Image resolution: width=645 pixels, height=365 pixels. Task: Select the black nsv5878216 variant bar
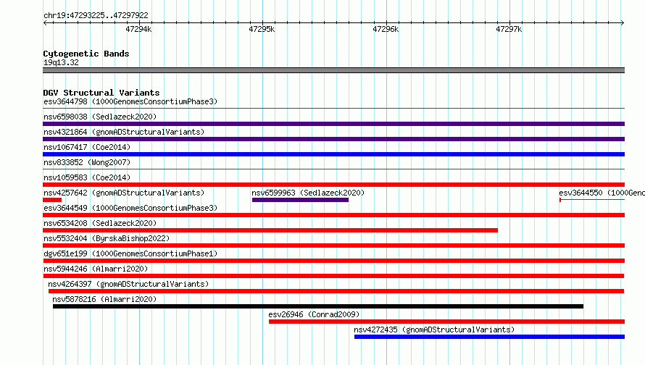(x=318, y=306)
